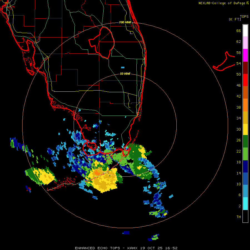Image resolution: width=250 pixels, height=250 pixels.
Task: Click the 46 legend value label
Action: pos(239,86)
